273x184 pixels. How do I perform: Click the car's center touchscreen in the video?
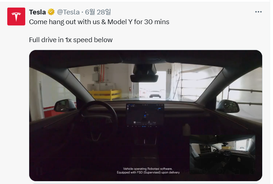pos(145,115)
